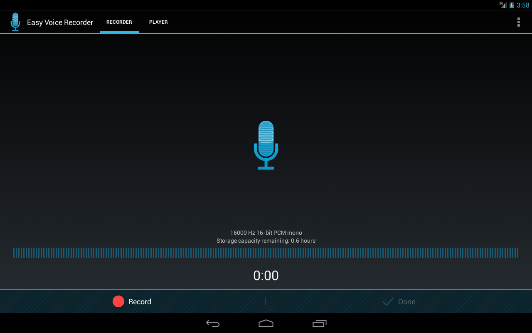Tap the Android home icon

click(266, 323)
